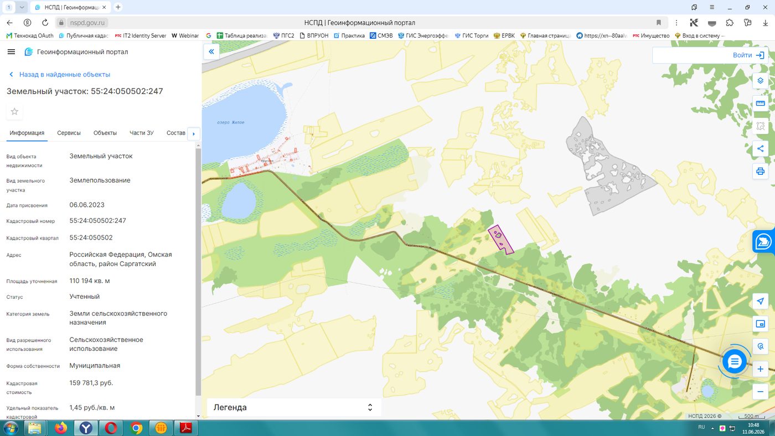775x436 pixels.
Task: Switch to the Части ЗУ tab
Action: (142, 133)
